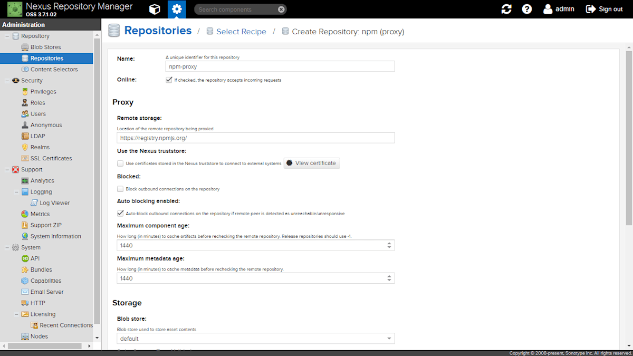Image resolution: width=633 pixels, height=356 pixels.
Task: Open Licensing tree item
Action: 43,314
